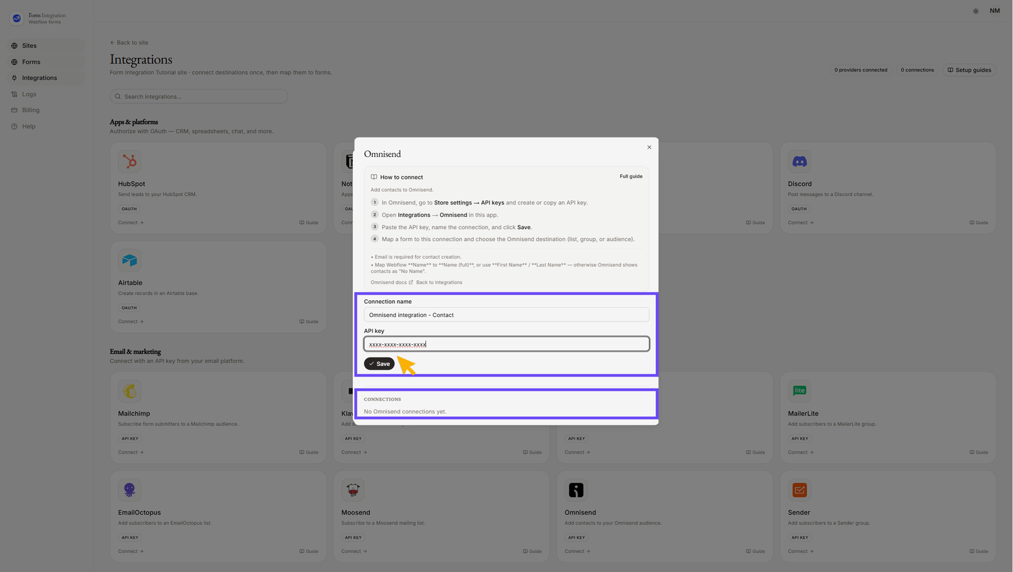The image size is (1013, 572).
Task: Open Setup guides button
Action: click(x=969, y=70)
